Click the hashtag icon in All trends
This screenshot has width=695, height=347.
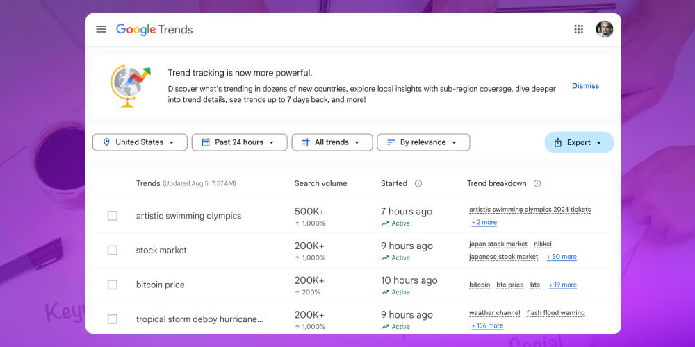point(305,142)
